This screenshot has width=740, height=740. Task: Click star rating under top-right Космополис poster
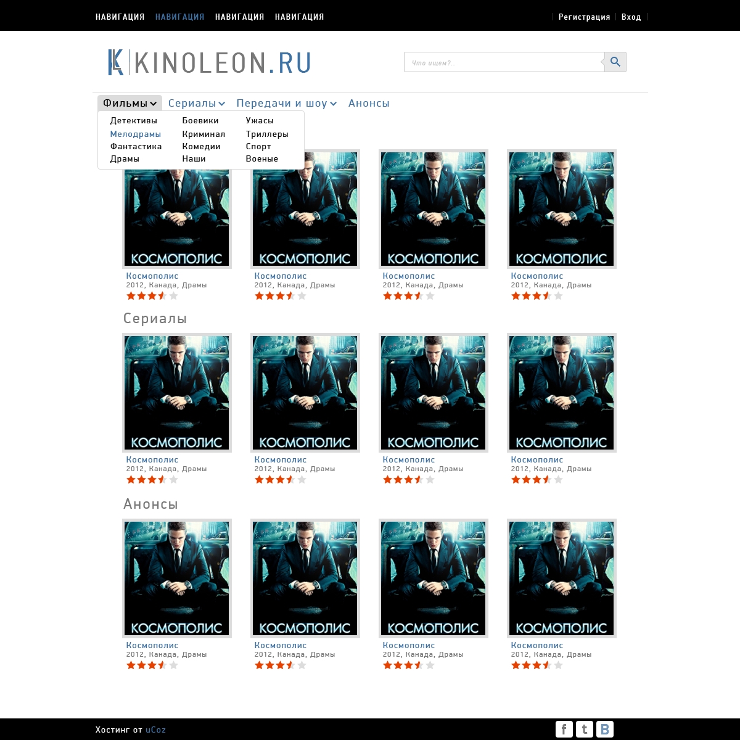click(537, 296)
